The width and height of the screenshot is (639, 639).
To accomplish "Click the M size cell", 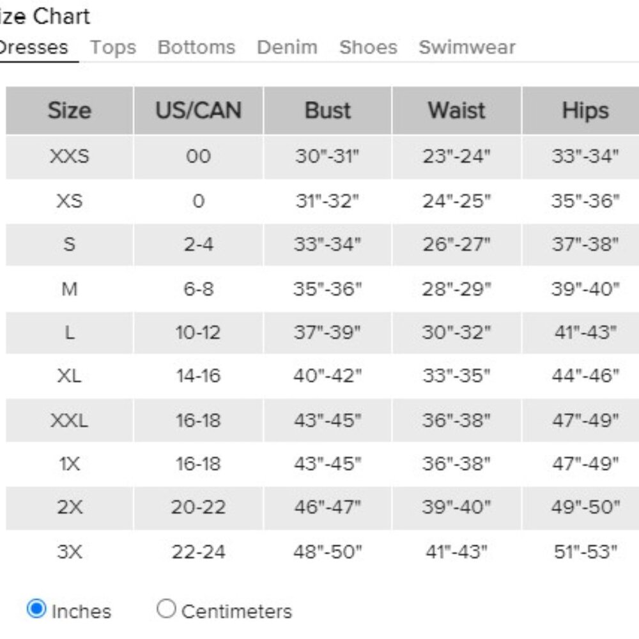I will 69,289.
